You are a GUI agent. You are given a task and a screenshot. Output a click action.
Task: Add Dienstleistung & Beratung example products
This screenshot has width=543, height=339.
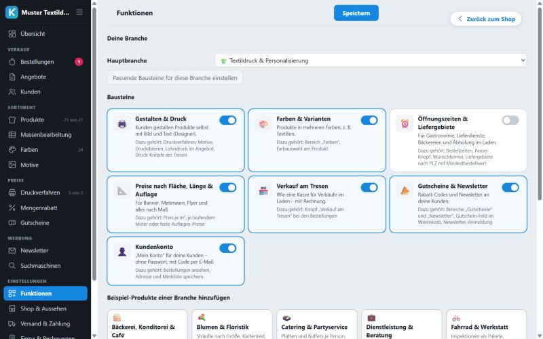[x=402, y=325]
